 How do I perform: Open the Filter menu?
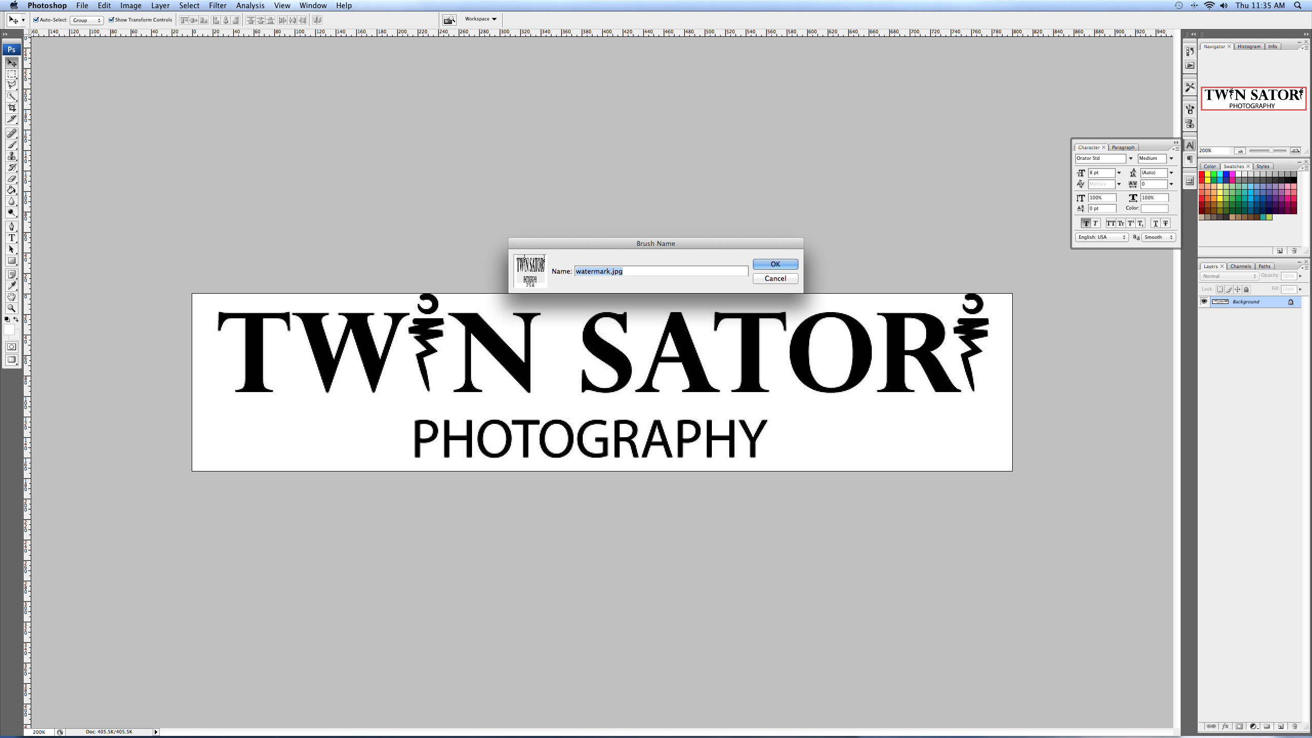[217, 6]
